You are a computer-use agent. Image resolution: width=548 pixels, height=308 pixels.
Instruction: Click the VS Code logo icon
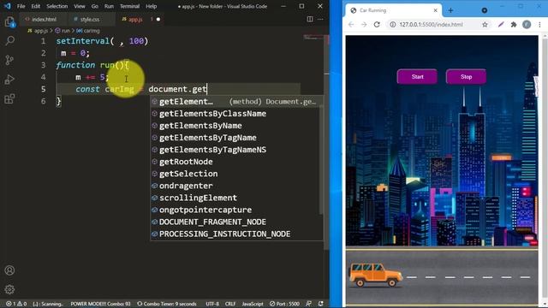(x=7, y=6)
